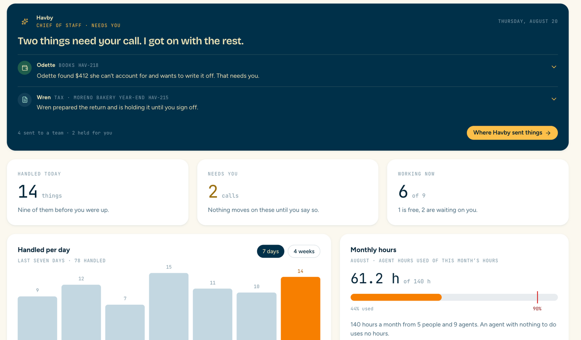Screen dimensions: 581x340
Task: Select the '7 days' range toggle
Action: click(x=270, y=251)
